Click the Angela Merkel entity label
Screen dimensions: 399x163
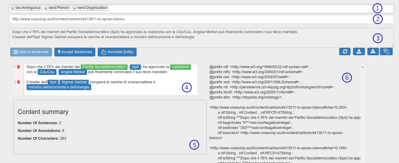click(x=73, y=72)
